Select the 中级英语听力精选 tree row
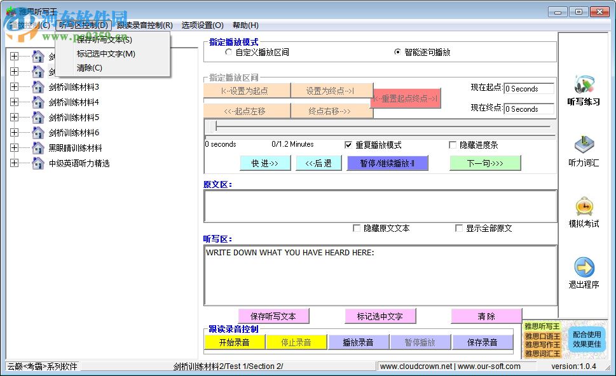Image resolution: width=616 pixels, height=376 pixels. (79, 163)
